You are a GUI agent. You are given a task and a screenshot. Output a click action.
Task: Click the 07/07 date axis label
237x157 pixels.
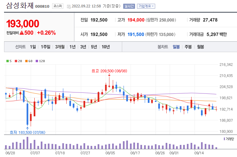(x=35, y=153)
